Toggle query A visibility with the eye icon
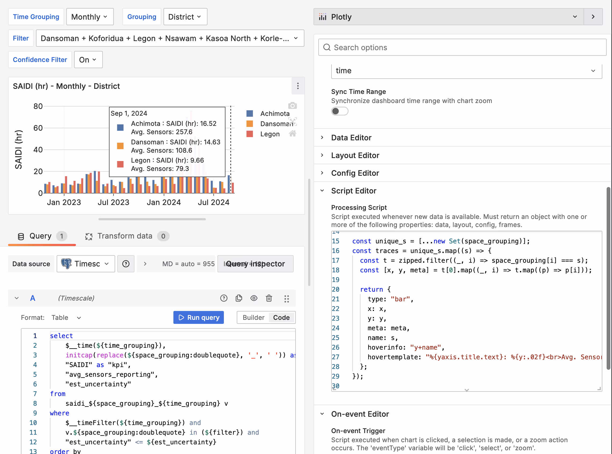 254,298
